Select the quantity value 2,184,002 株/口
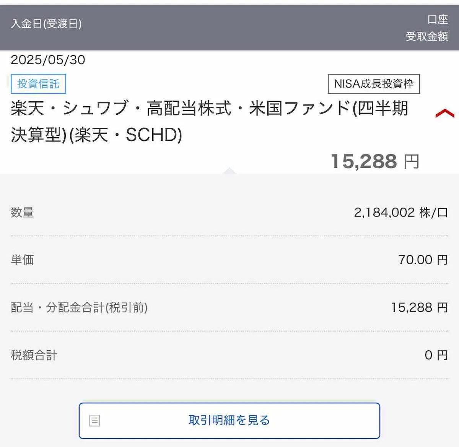Image resolution: width=459 pixels, height=447 pixels. [400, 212]
